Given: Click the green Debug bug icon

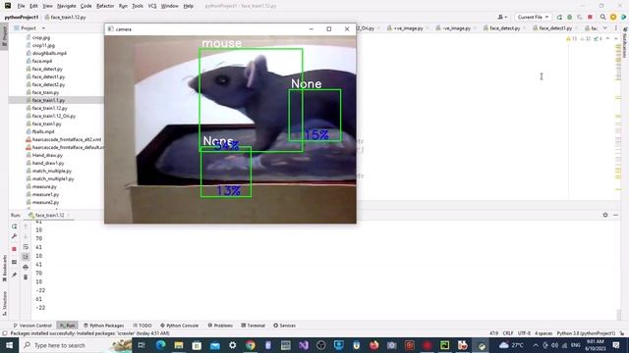Looking at the screenshot, I should pos(570,18).
